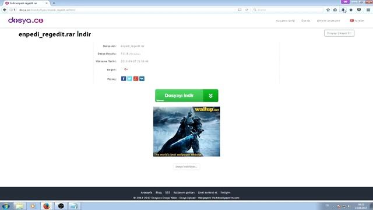Share the file on VK
This screenshot has width=373, height=210.
142,79
